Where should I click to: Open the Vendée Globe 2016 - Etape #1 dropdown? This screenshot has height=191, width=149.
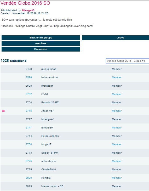[127, 61]
